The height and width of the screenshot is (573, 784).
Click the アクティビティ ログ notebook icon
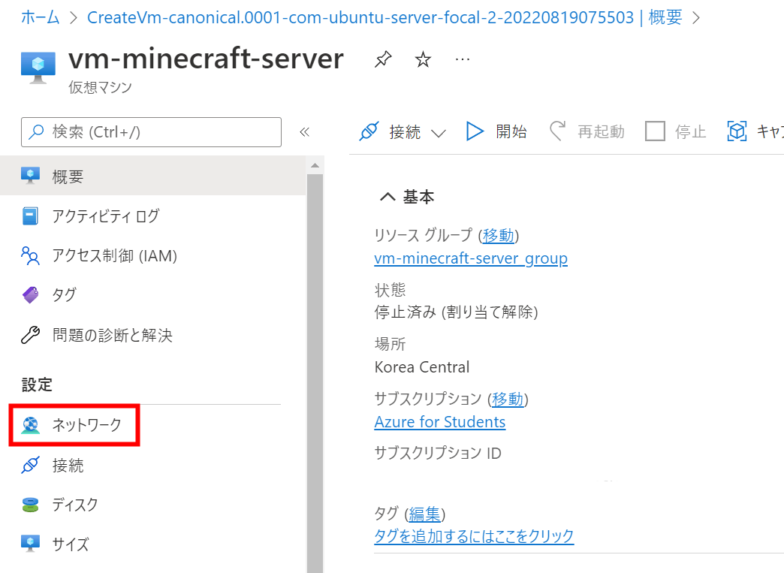coord(30,216)
